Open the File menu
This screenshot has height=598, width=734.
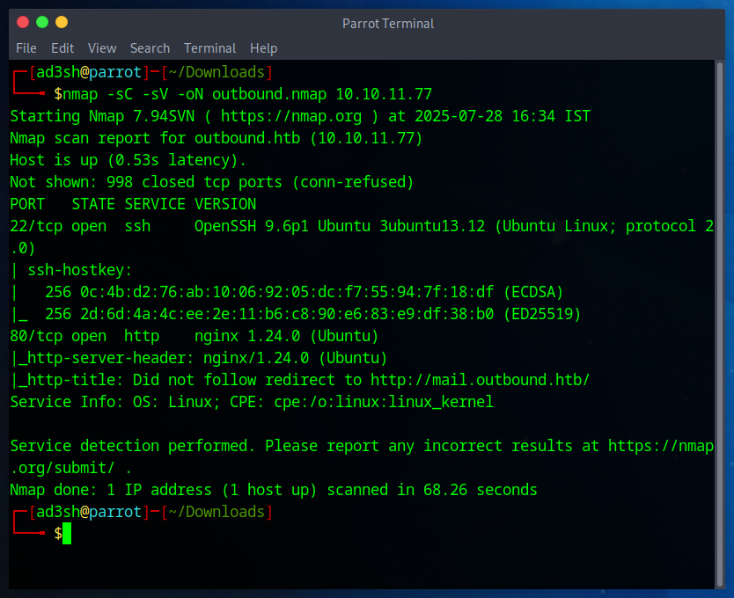[26, 48]
